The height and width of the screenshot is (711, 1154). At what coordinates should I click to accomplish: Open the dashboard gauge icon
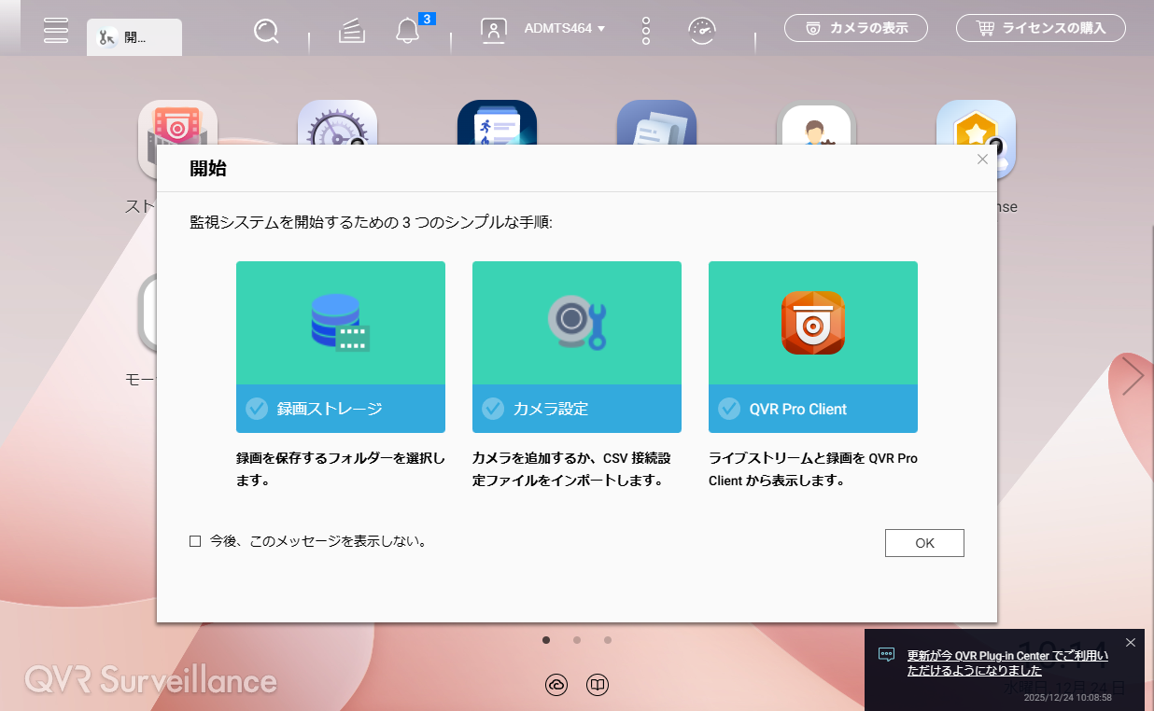click(x=702, y=31)
